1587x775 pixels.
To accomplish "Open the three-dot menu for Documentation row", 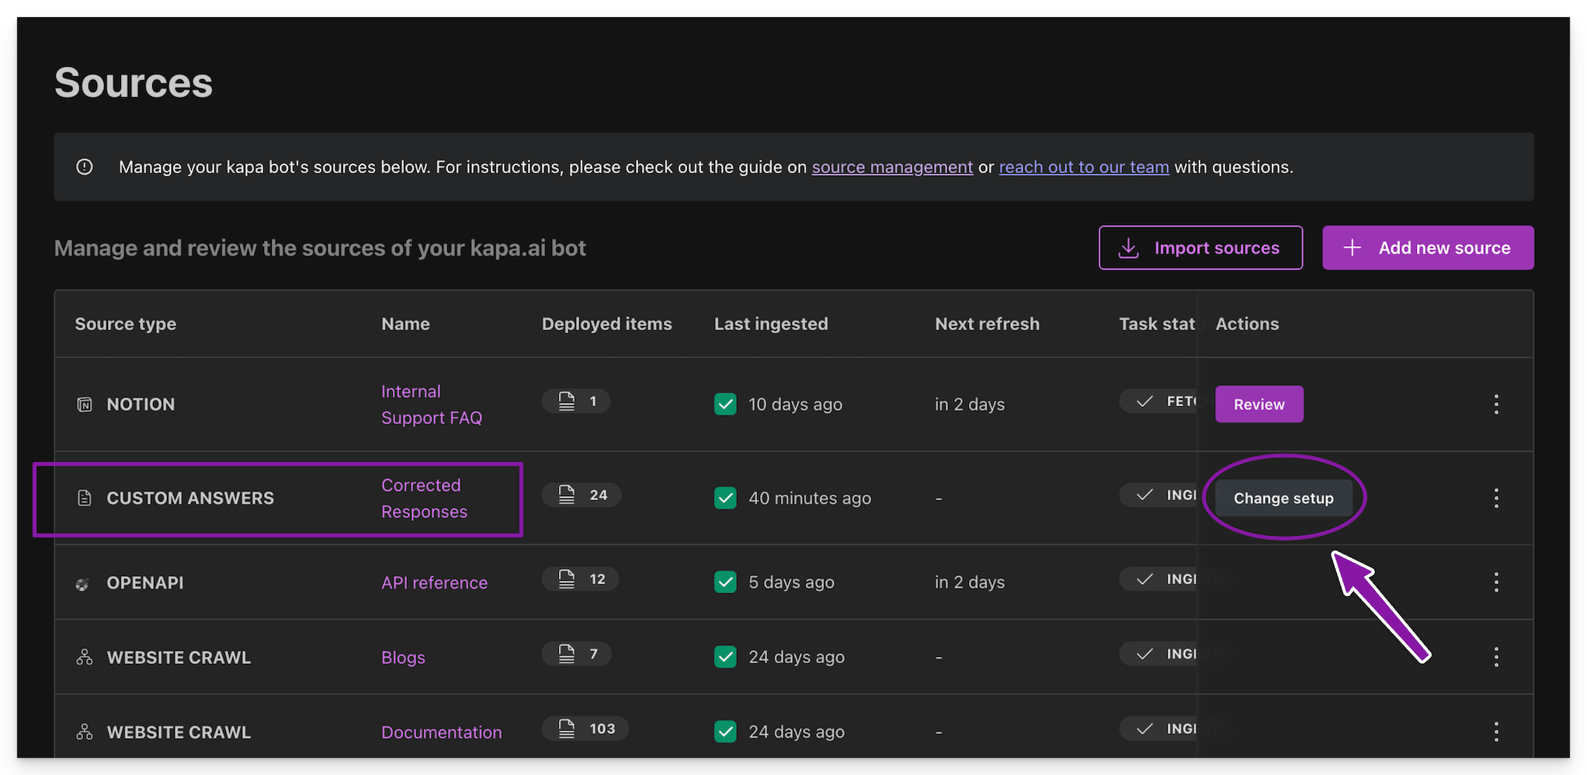I will coord(1496,732).
